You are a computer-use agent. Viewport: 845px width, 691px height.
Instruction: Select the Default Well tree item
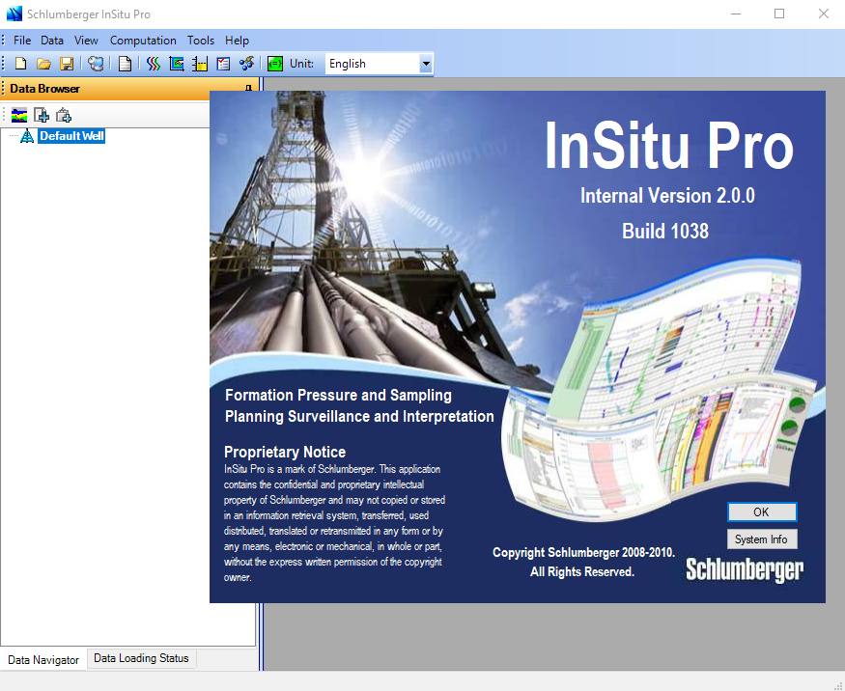click(x=71, y=135)
